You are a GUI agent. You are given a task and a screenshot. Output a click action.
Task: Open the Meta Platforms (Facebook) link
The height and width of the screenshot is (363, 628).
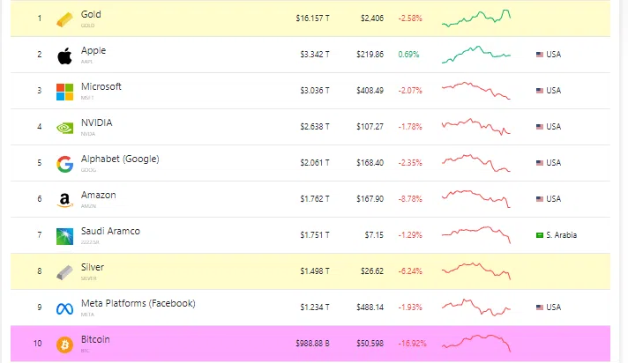[x=138, y=303]
